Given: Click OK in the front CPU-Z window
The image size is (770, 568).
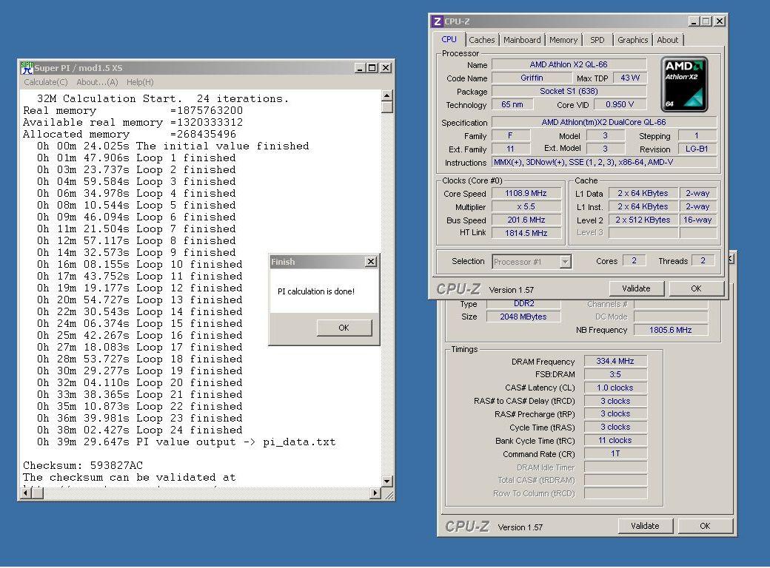Looking at the screenshot, I should point(696,288).
